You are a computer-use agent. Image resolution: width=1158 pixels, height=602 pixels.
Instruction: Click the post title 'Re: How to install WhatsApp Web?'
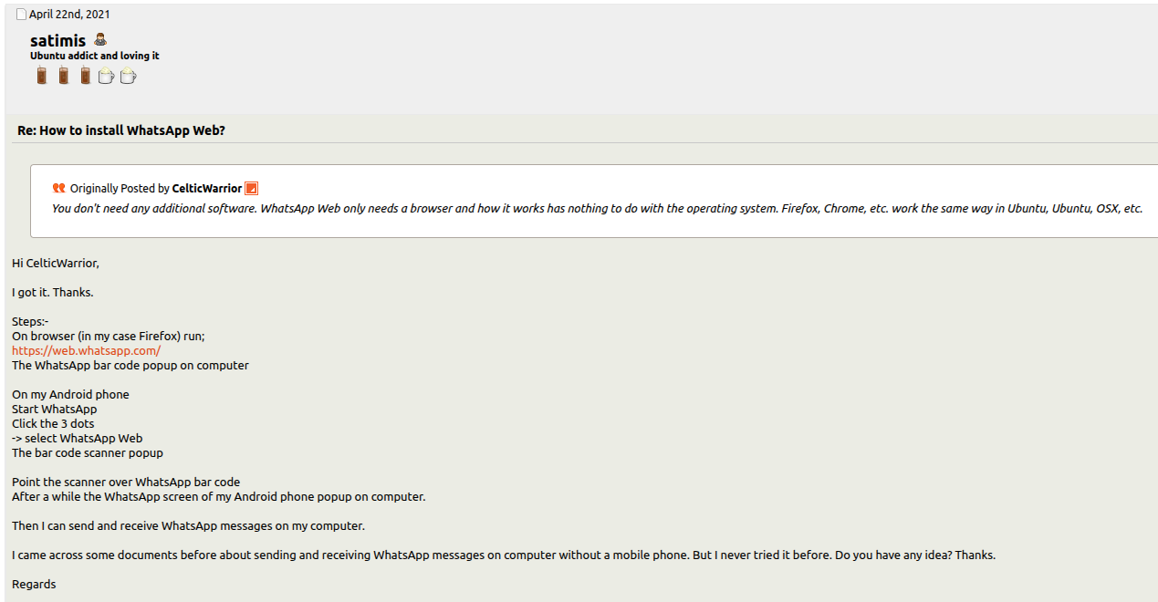(x=121, y=130)
